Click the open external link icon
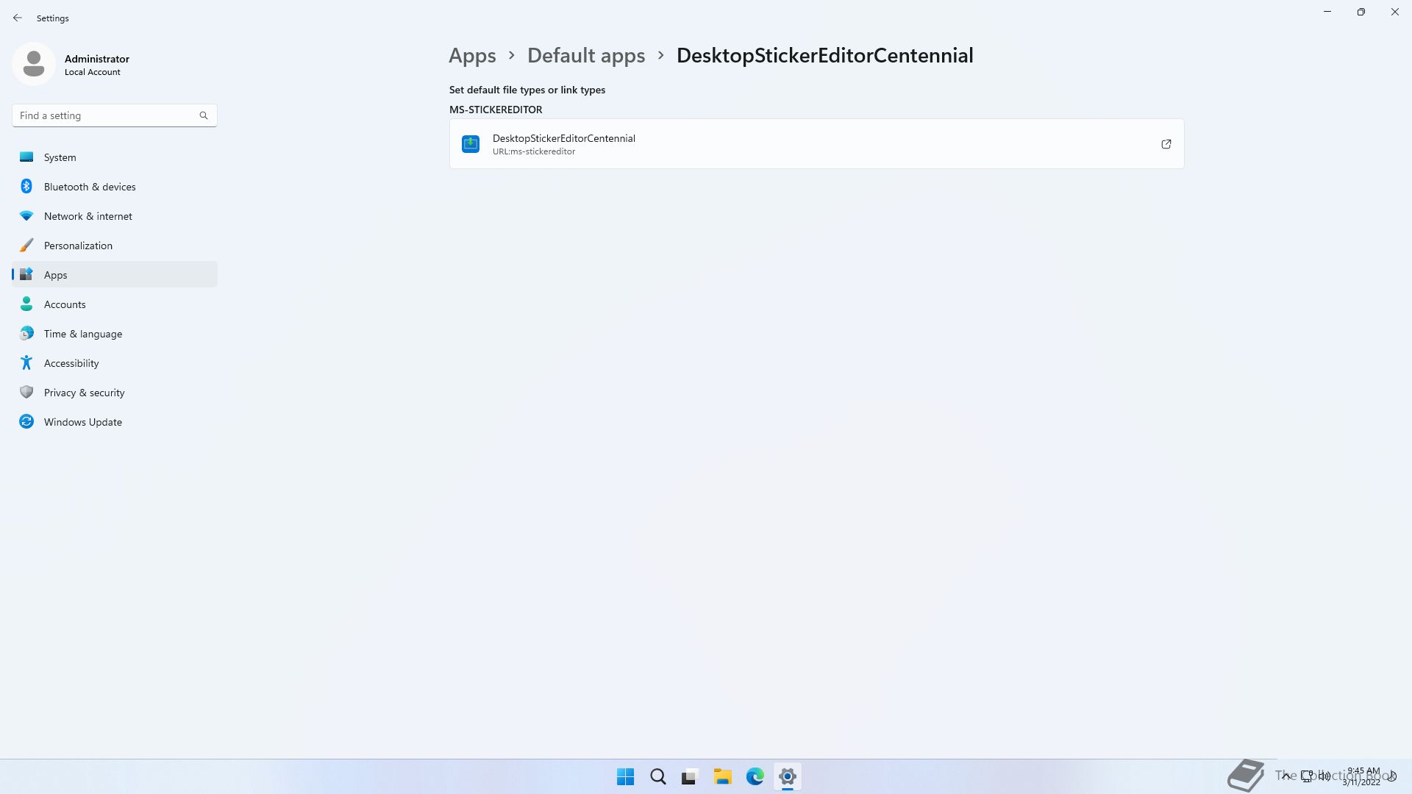 coord(1166,144)
